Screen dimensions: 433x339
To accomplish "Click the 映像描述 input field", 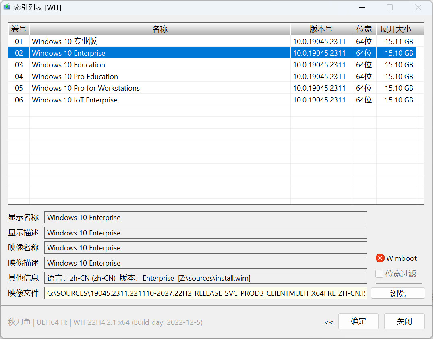I will pyautogui.click(x=206, y=263).
